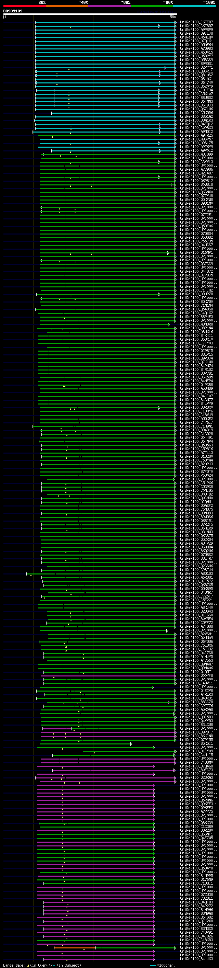Image resolution: width=219 pixels, height=968 pixels.
Task: Open hit UniRef100_C6TE87
Action: pos(196,22)
